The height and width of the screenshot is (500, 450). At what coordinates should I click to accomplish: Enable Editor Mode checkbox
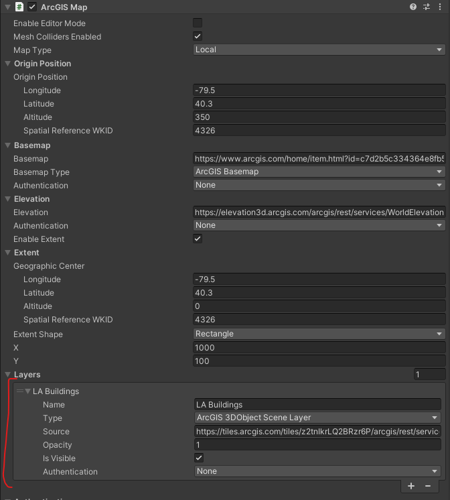pyautogui.click(x=198, y=23)
